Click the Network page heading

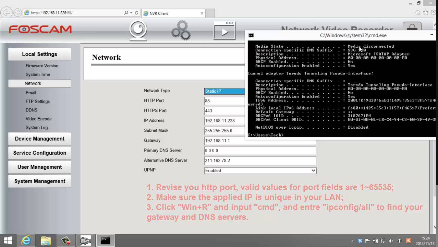click(x=106, y=57)
